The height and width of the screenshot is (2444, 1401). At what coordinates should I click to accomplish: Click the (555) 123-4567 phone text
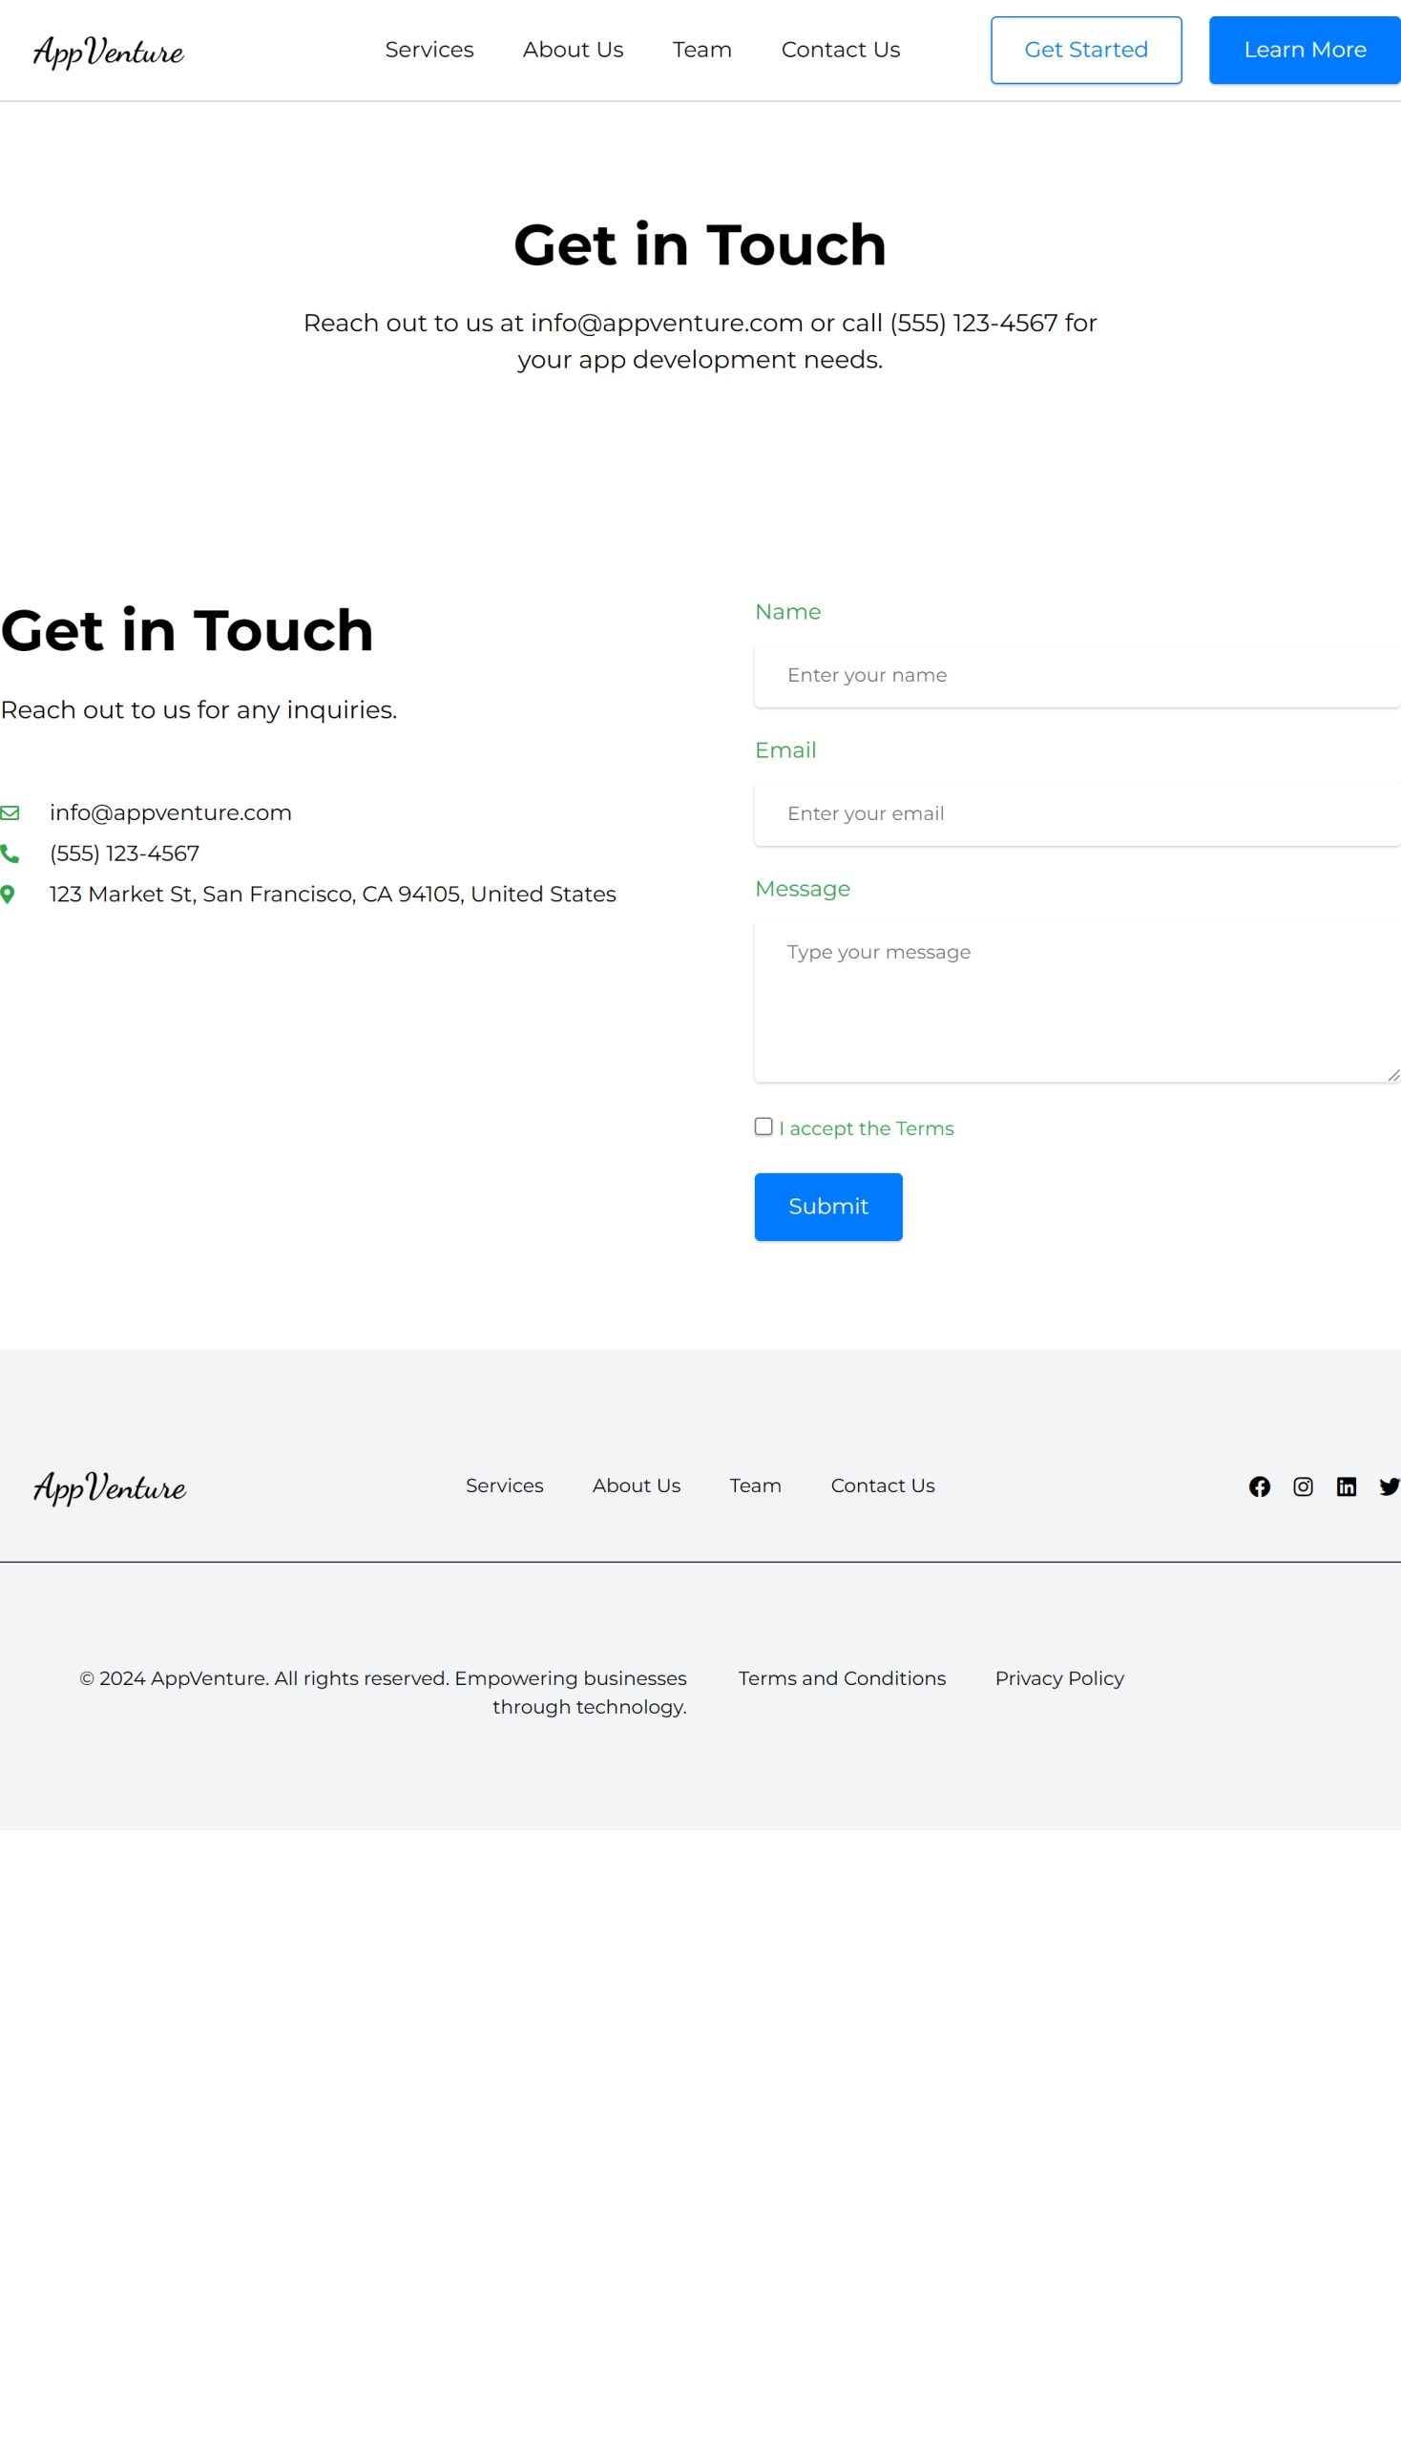[x=124, y=853]
